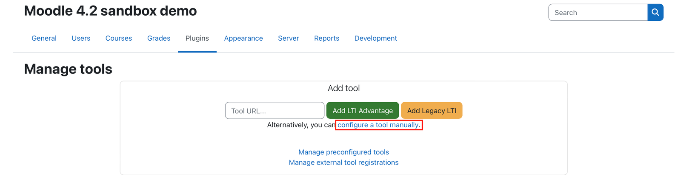Click the Moodle 4.2 sandbox demo title
The width and height of the screenshot is (681, 193).
pos(110,11)
